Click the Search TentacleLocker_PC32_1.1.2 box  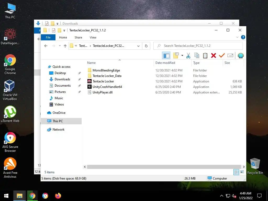198,46
